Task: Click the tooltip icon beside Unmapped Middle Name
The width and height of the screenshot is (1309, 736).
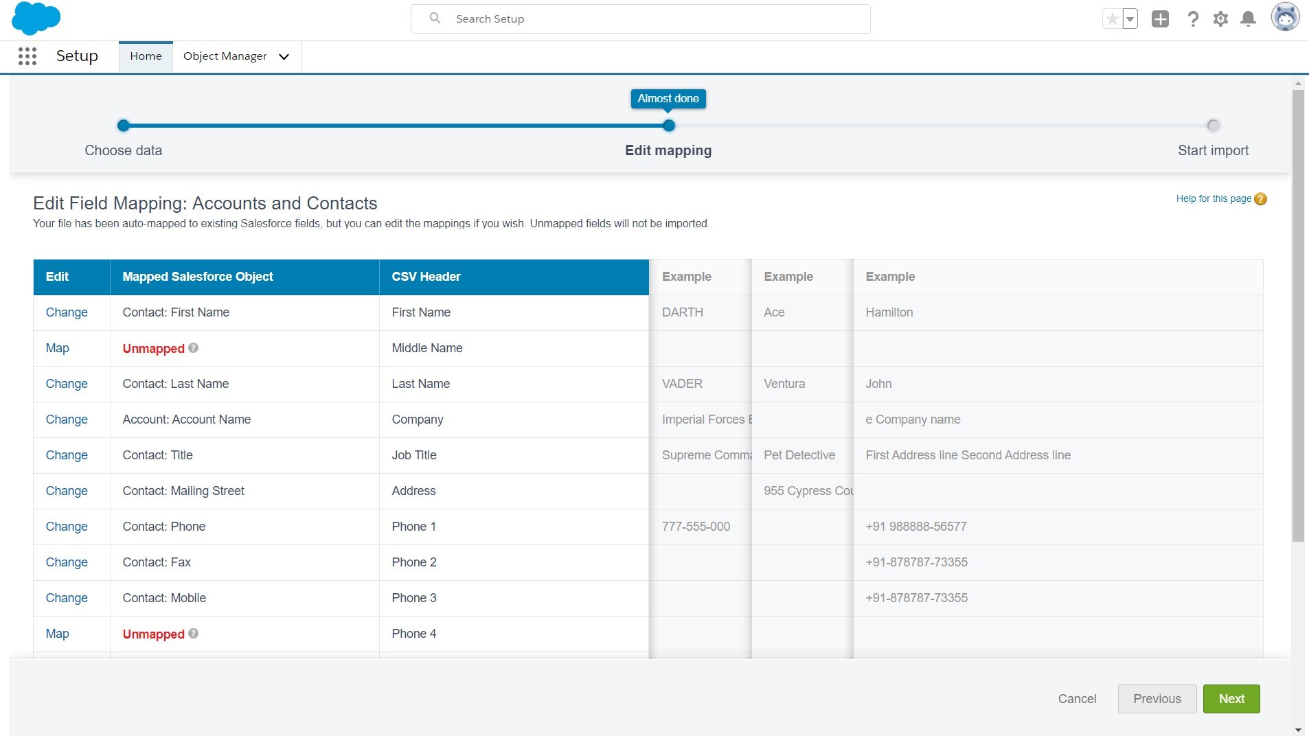Action: tap(194, 348)
